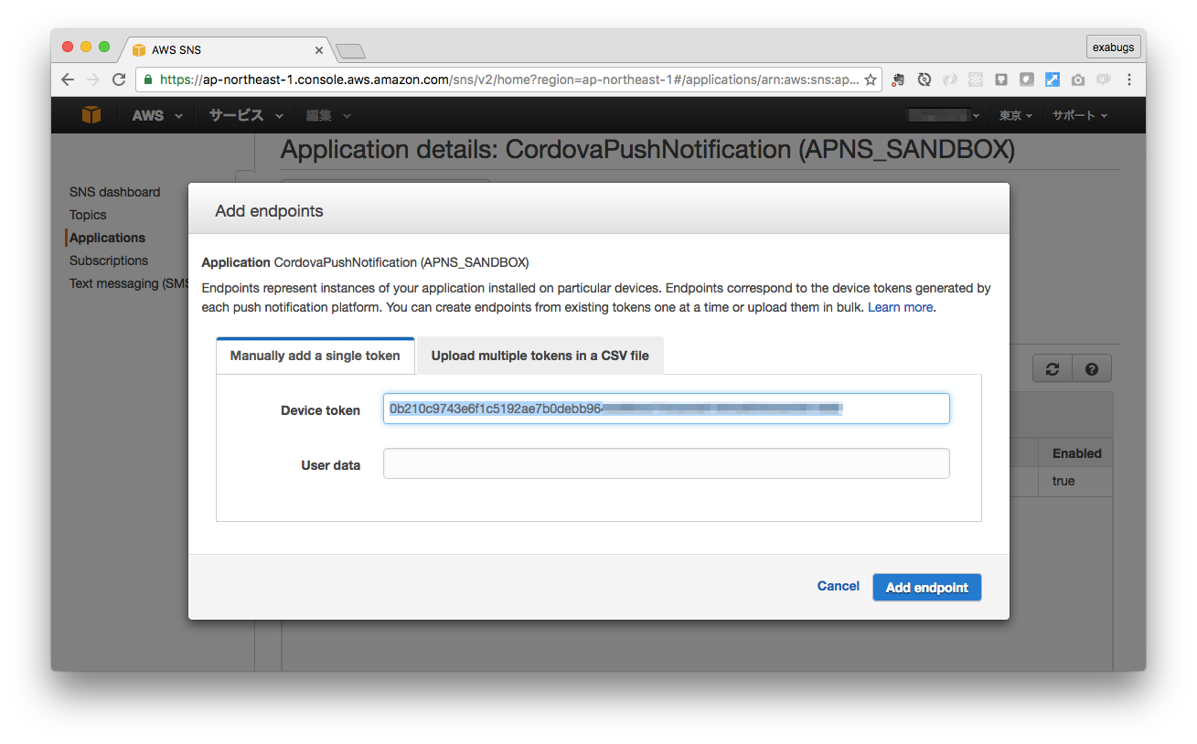The width and height of the screenshot is (1197, 744).
Task: Open the サービス (Services) dropdown
Action: click(245, 116)
